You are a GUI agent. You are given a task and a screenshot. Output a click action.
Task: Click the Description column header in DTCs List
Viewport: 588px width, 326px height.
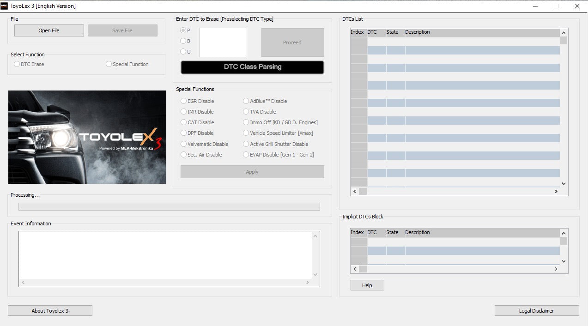(482, 32)
